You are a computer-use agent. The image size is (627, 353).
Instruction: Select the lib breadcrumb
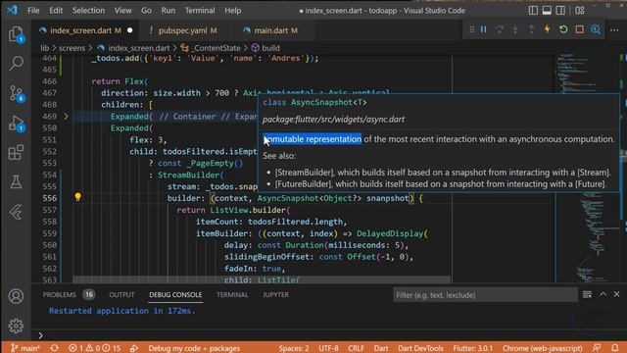(44, 48)
